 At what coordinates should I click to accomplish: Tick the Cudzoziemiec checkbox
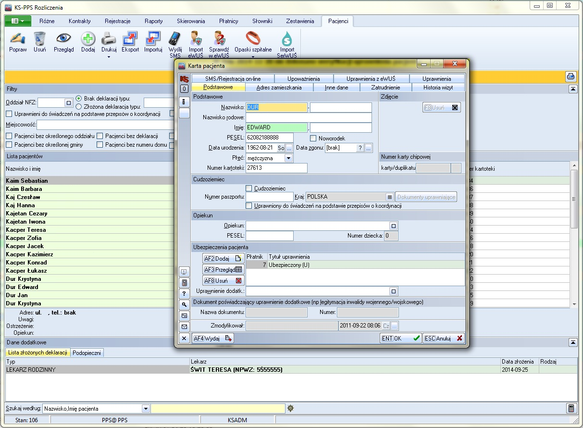(x=249, y=189)
